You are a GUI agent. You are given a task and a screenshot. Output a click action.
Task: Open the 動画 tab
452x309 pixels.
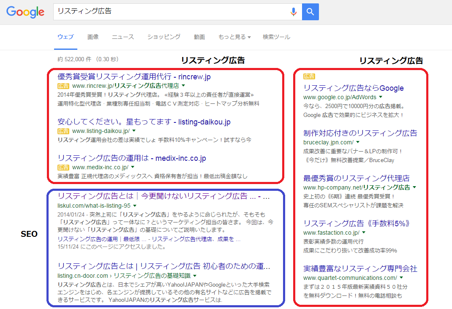pos(199,37)
